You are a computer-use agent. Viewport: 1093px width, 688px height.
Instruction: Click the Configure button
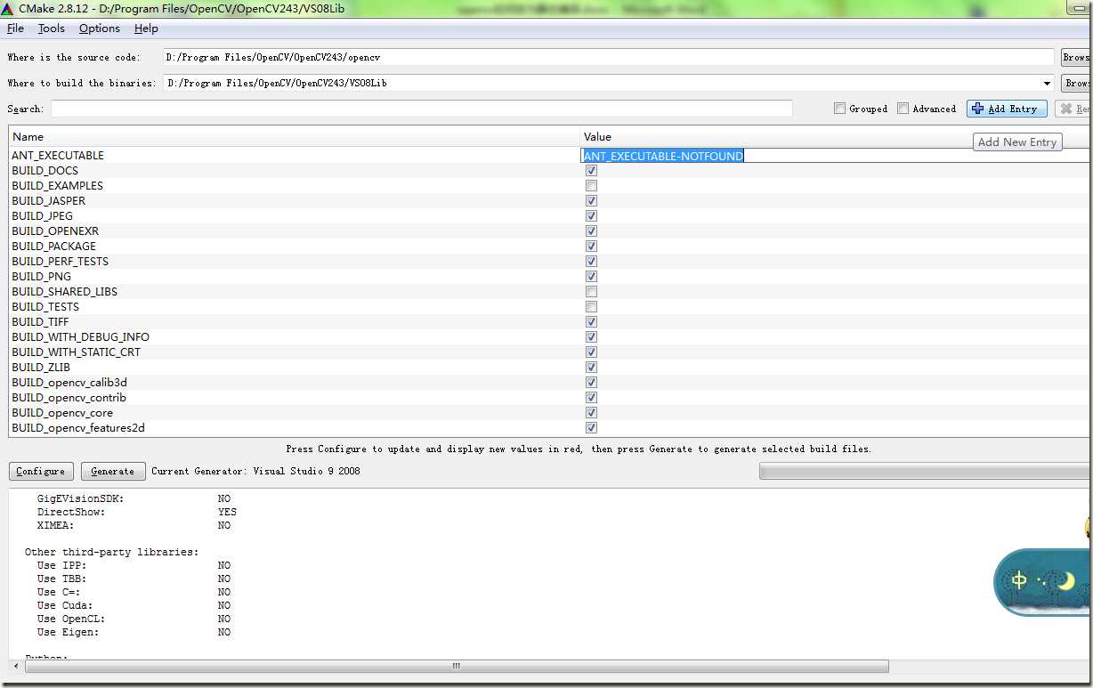click(x=40, y=471)
